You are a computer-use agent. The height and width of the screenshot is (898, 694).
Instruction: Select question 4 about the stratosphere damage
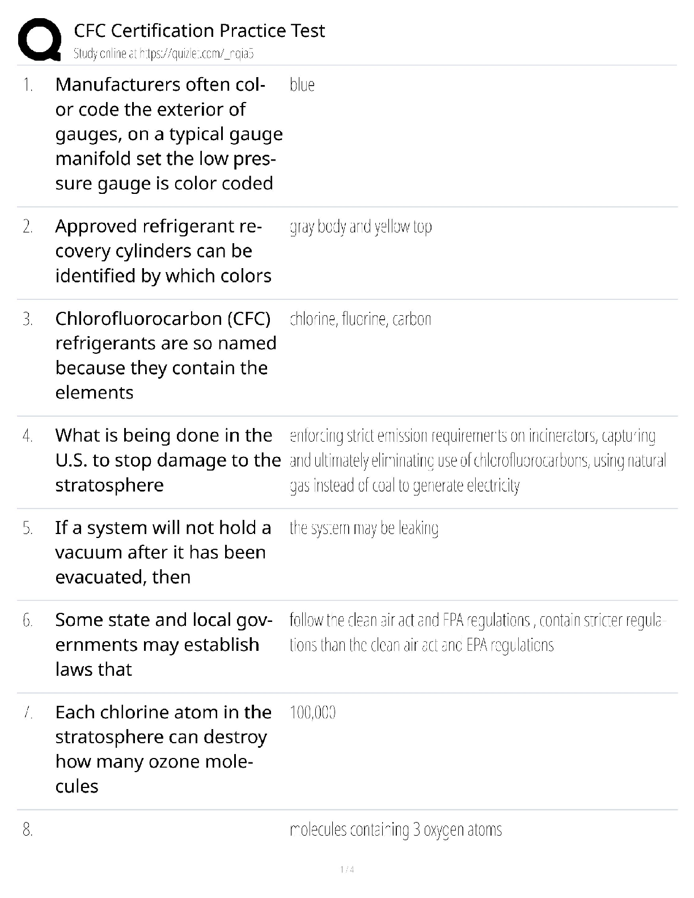click(x=168, y=460)
